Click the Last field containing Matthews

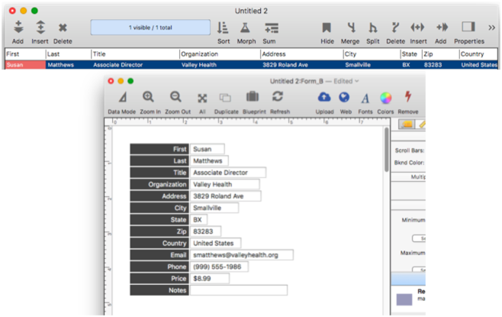click(209, 161)
